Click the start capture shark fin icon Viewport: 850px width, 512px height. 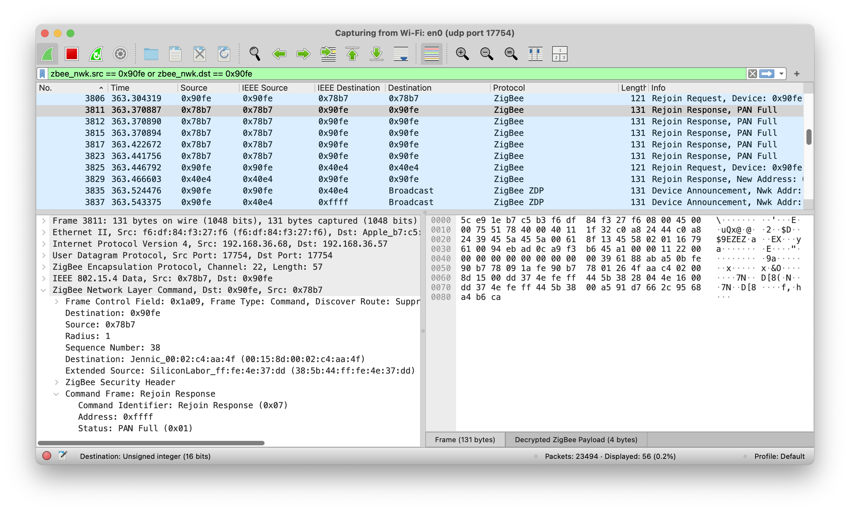48,54
